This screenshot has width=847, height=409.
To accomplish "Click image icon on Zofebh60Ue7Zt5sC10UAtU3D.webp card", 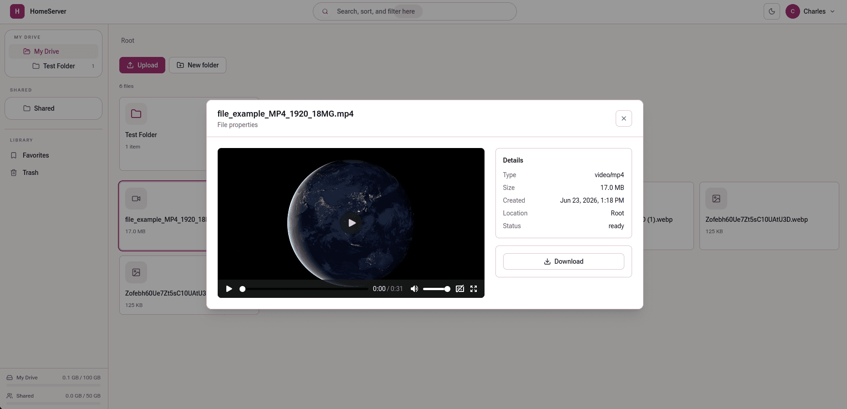I will (x=716, y=199).
